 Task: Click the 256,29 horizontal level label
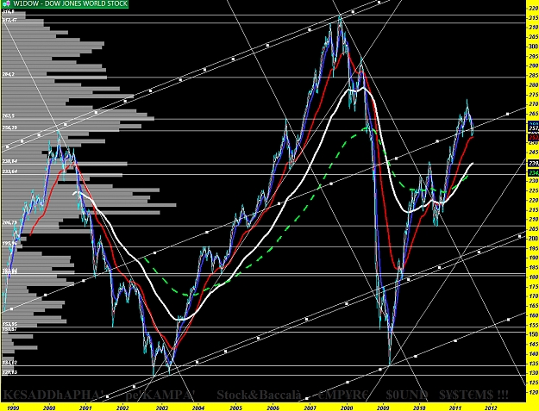click(9, 128)
